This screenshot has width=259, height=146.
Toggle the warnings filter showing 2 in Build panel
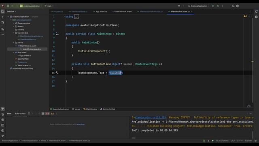(53, 114)
